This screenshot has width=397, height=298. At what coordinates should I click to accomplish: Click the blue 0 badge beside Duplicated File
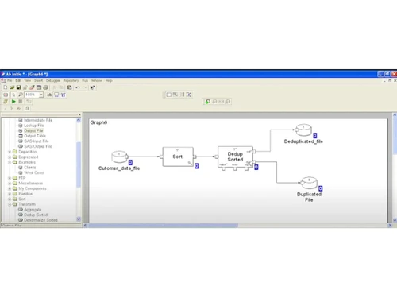point(321,188)
